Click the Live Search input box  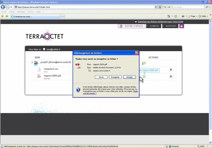point(188,7)
